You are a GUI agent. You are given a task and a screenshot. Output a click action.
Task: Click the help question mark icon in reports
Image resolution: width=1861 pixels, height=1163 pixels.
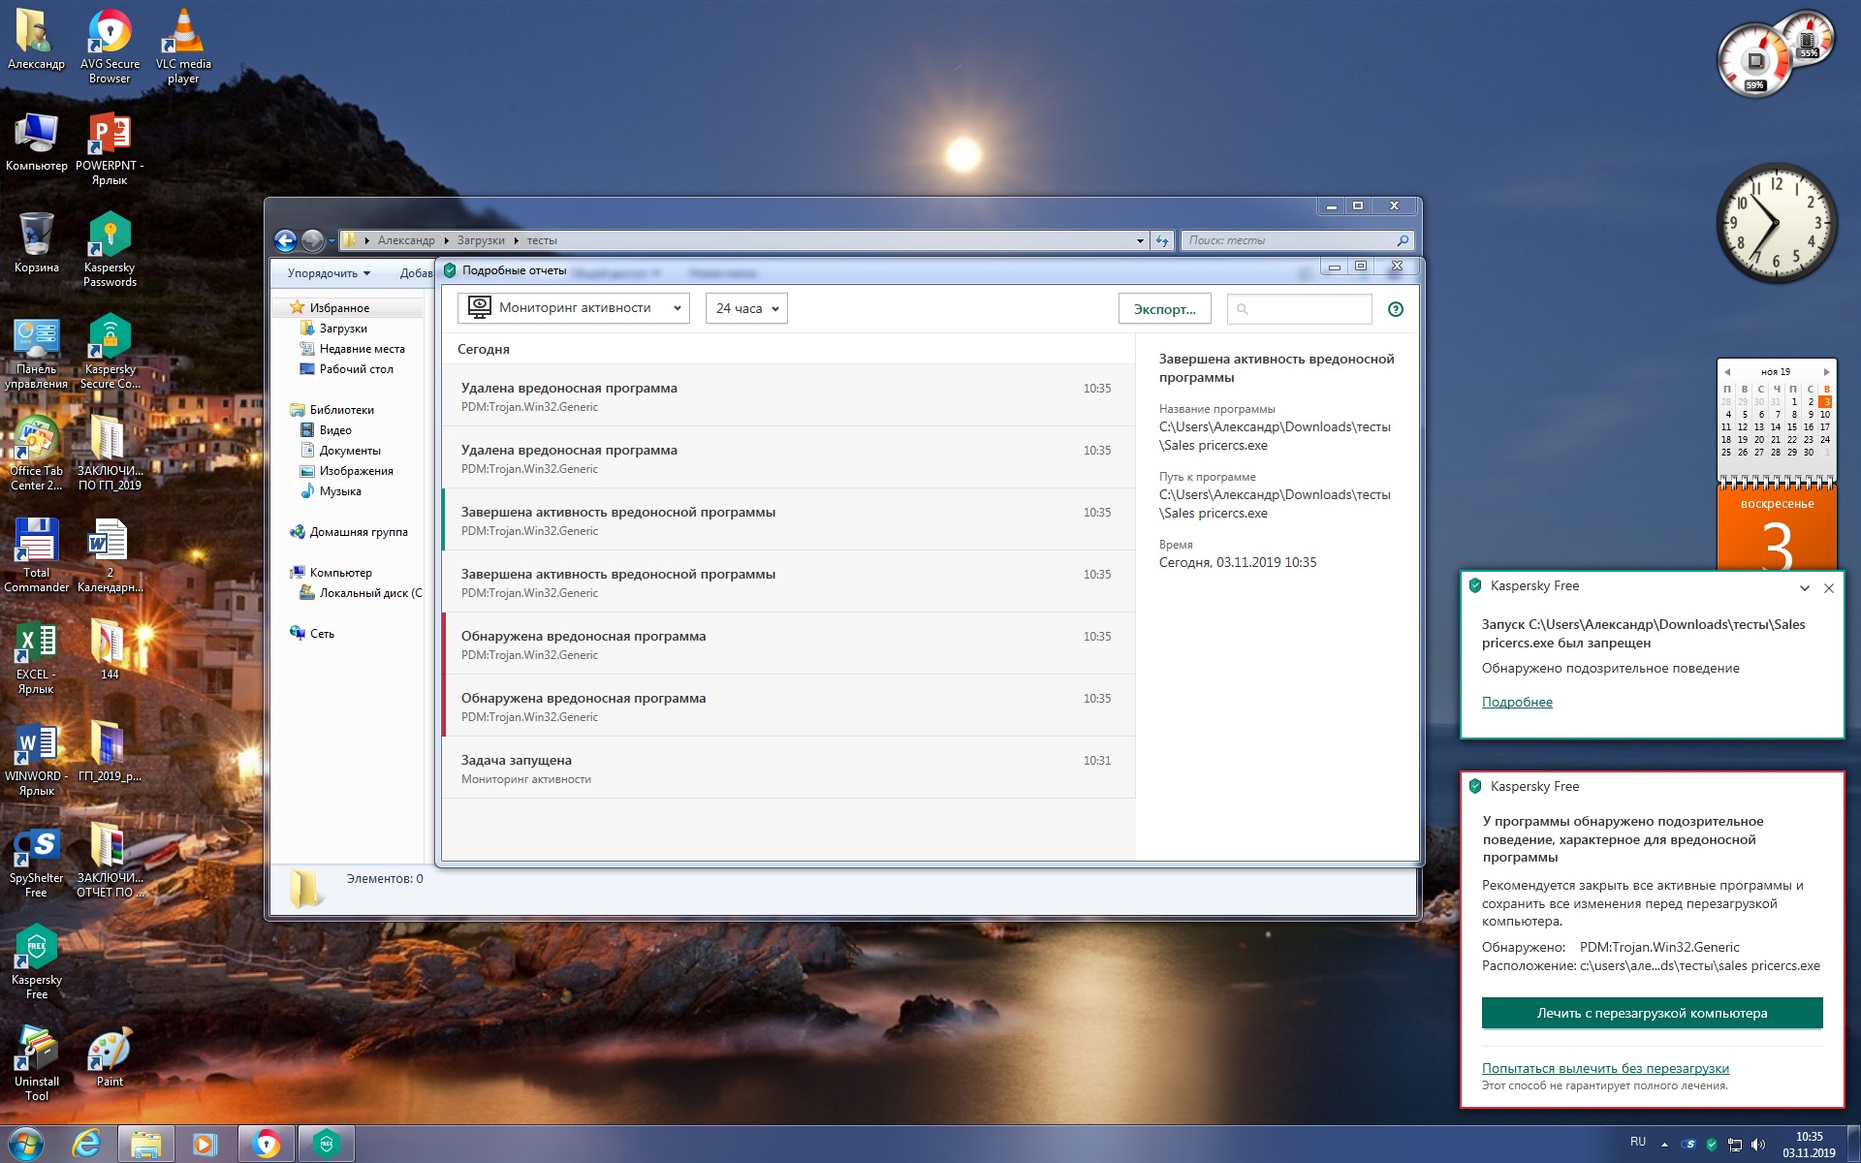(1395, 309)
